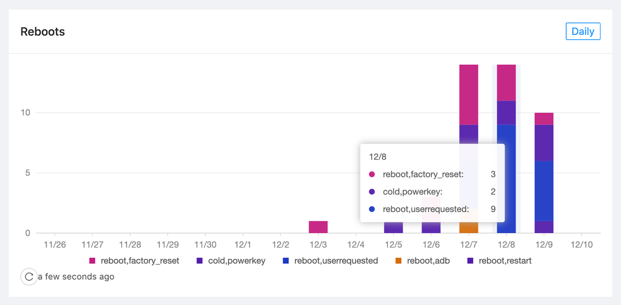
Task: Toggle the reboot,factory_reset series via its legend label
Action: point(140,261)
